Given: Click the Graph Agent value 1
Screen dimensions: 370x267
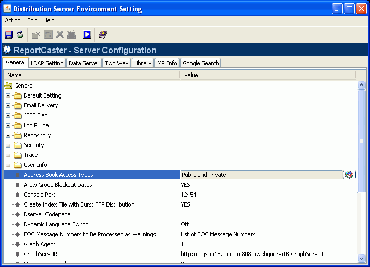Looking at the screenshot, I should pyautogui.click(x=182, y=244).
